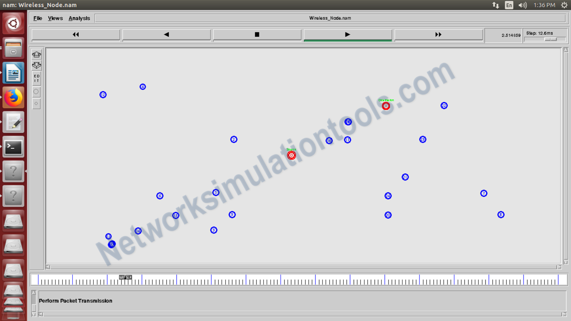The width and height of the screenshot is (571, 321).
Task: Click the Destination node in the animation
Action: pyautogui.click(x=386, y=106)
